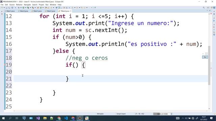216x121 pixels.
Task: Click the garbage collector trash icon
Action: [x=171, y=114]
